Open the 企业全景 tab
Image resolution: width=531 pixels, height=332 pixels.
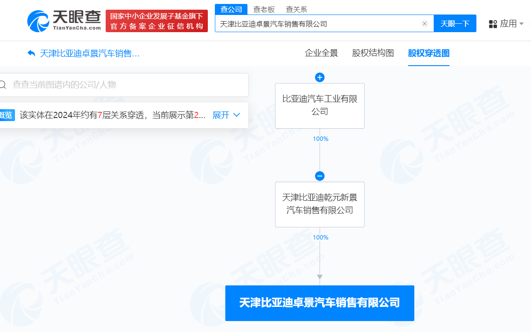[x=321, y=53]
